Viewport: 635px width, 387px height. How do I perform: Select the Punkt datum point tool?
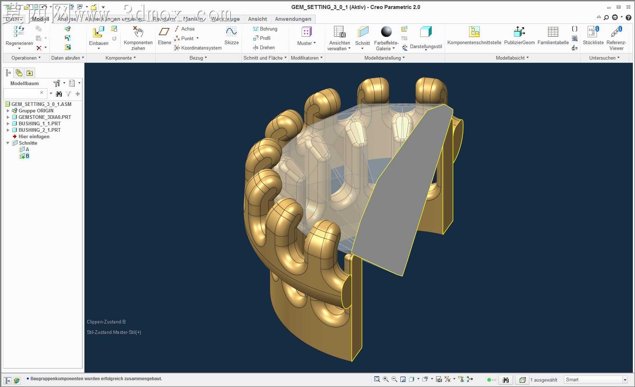click(x=184, y=38)
